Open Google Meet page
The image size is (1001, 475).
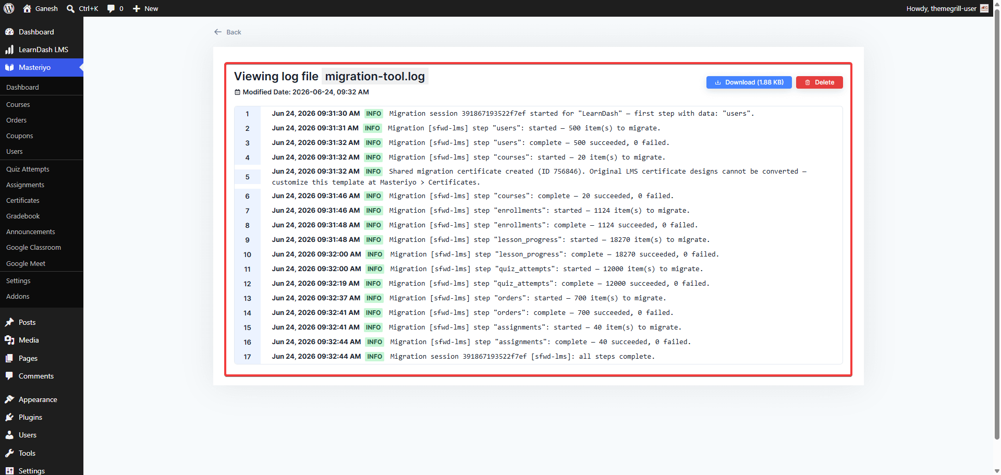26,263
